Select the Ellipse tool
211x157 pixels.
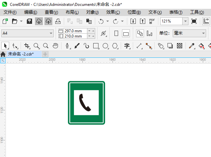[105, 46]
